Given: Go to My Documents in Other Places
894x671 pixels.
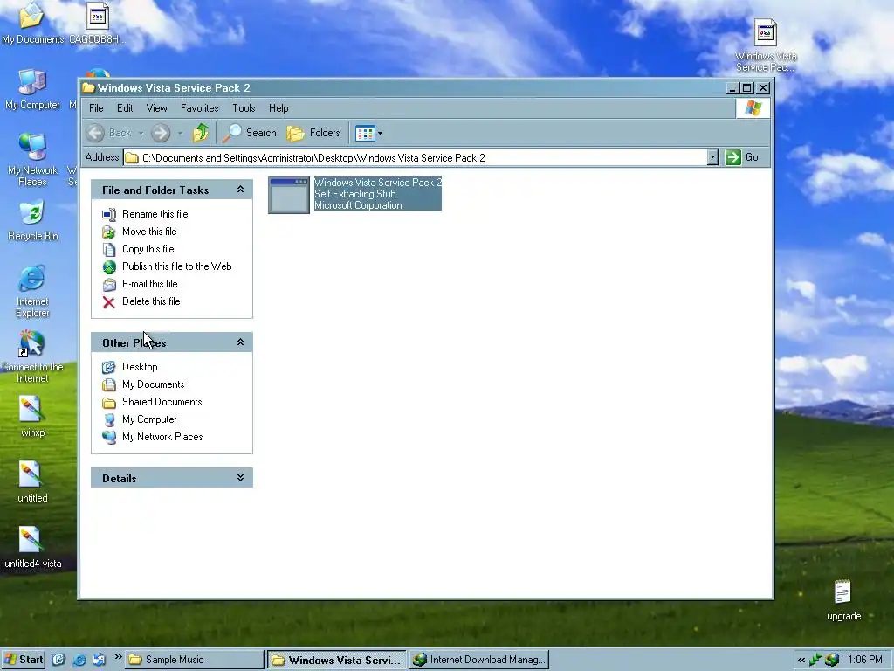Looking at the screenshot, I should coord(154,384).
